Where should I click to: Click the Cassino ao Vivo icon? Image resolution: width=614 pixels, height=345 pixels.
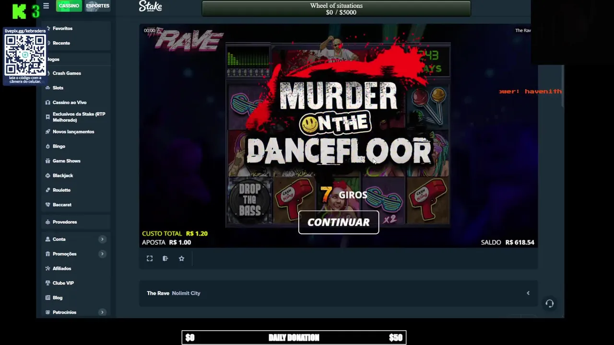pyautogui.click(x=48, y=103)
